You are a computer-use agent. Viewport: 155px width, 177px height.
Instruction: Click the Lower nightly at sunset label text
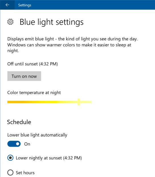(49, 158)
